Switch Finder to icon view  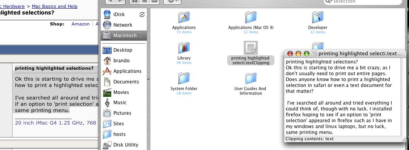click(x=135, y=1)
